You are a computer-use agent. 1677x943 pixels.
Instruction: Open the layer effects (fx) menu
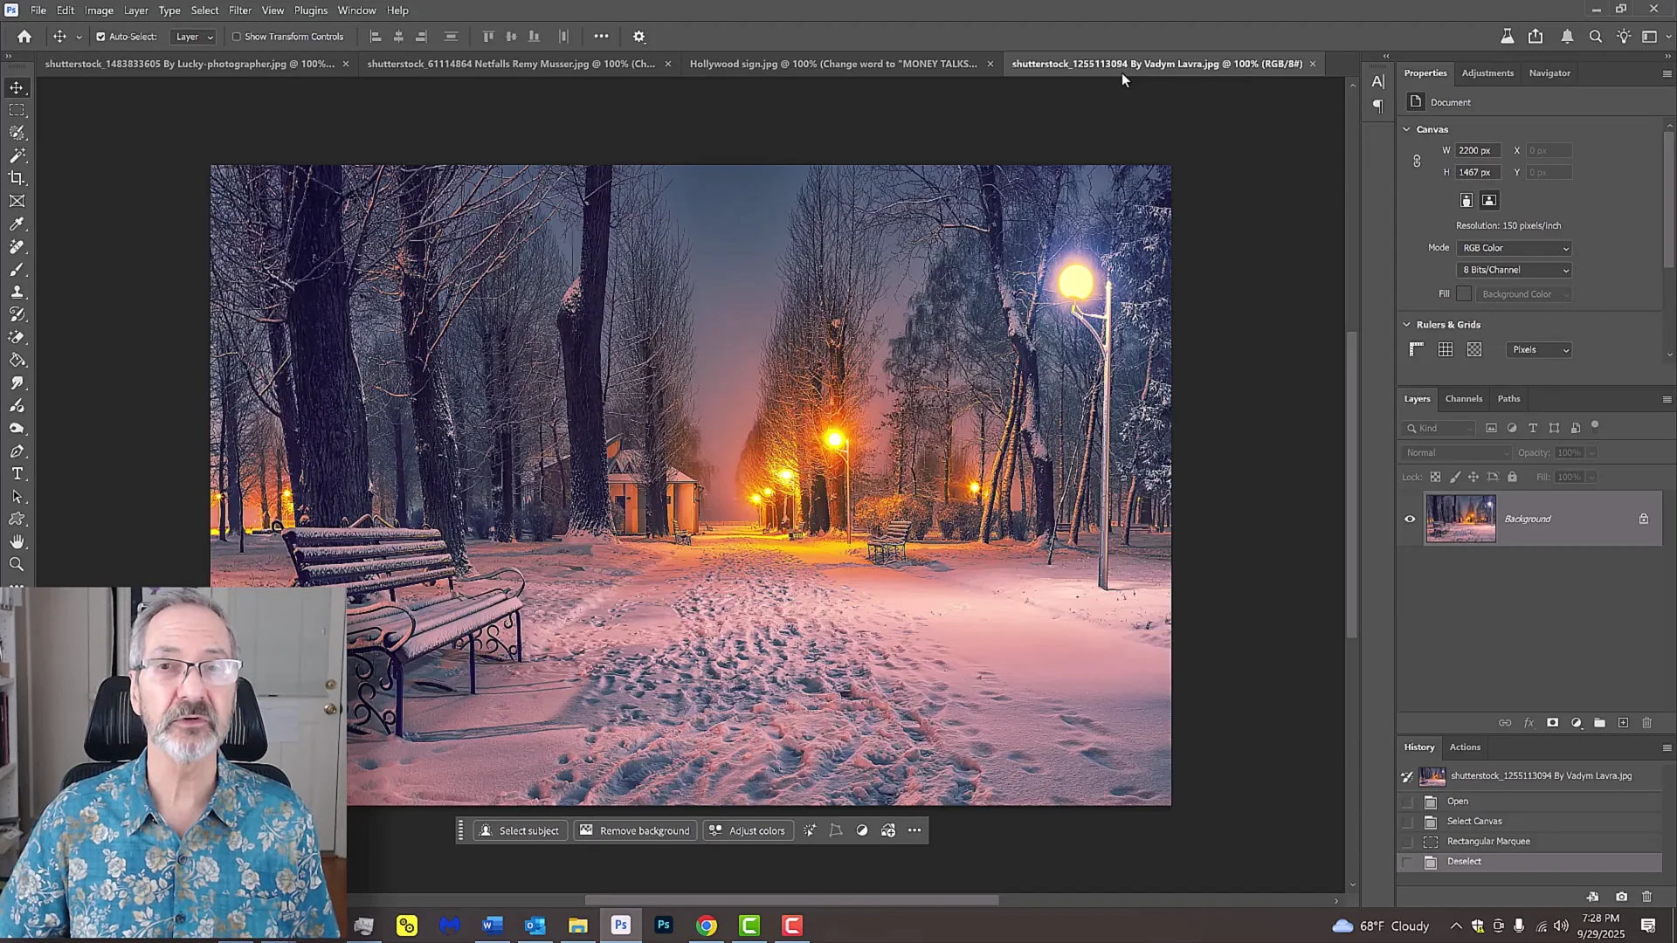pos(1529,723)
